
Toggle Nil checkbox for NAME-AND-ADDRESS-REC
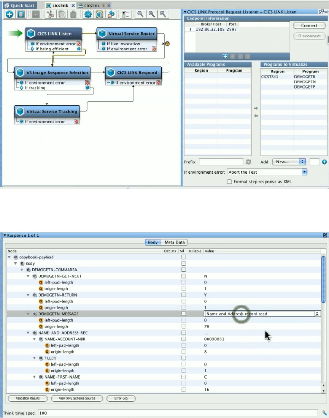click(x=184, y=333)
